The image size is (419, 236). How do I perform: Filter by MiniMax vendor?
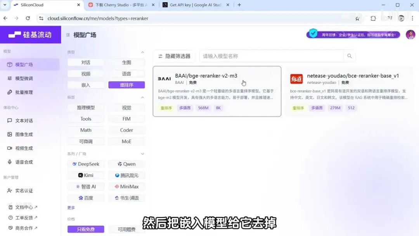point(126,187)
